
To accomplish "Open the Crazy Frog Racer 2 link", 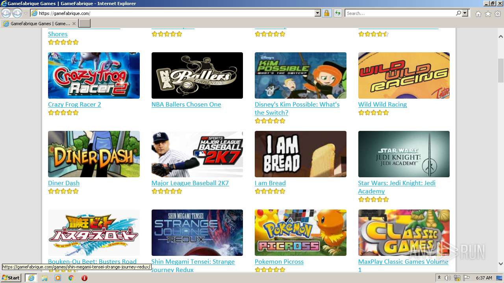I will (74, 104).
